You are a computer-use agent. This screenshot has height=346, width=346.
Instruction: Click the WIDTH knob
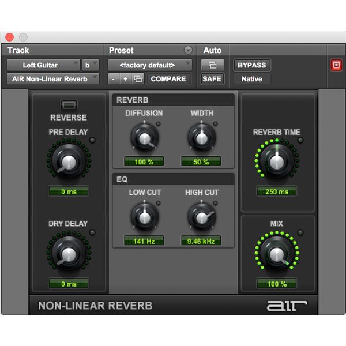tap(201, 138)
